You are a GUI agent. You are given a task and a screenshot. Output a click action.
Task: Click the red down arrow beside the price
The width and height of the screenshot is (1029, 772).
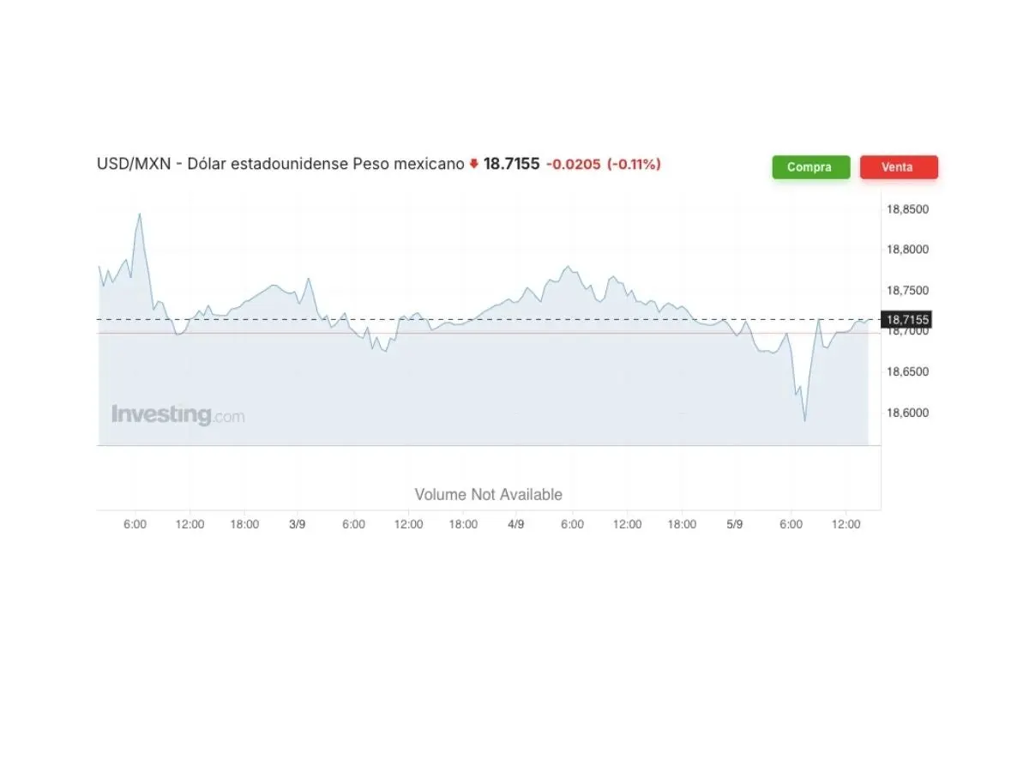(x=473, y=164)
